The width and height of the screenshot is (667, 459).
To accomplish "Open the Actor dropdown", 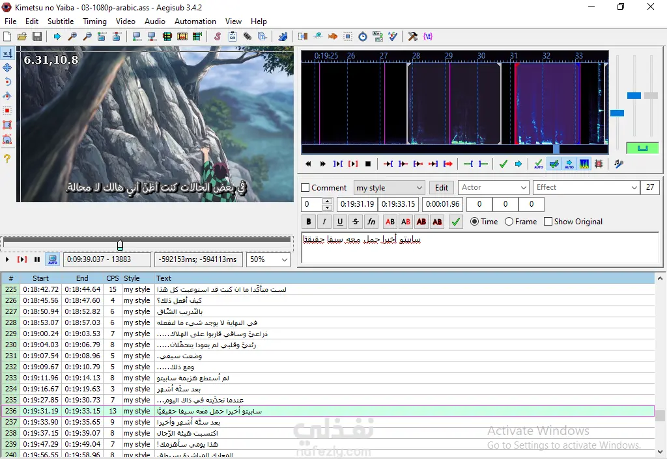I will [494, 188].
